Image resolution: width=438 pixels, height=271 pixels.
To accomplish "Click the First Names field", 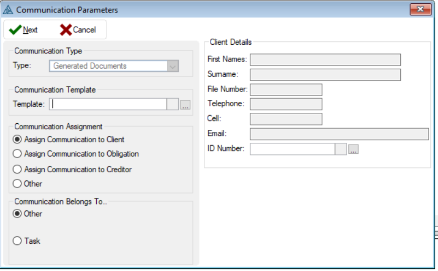I will point(325,59).
